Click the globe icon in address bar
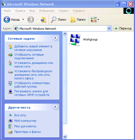 [x=16, y=29]
